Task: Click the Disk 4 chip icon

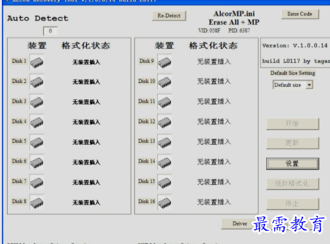Action: pyautogui.click(x=37, y=122)
